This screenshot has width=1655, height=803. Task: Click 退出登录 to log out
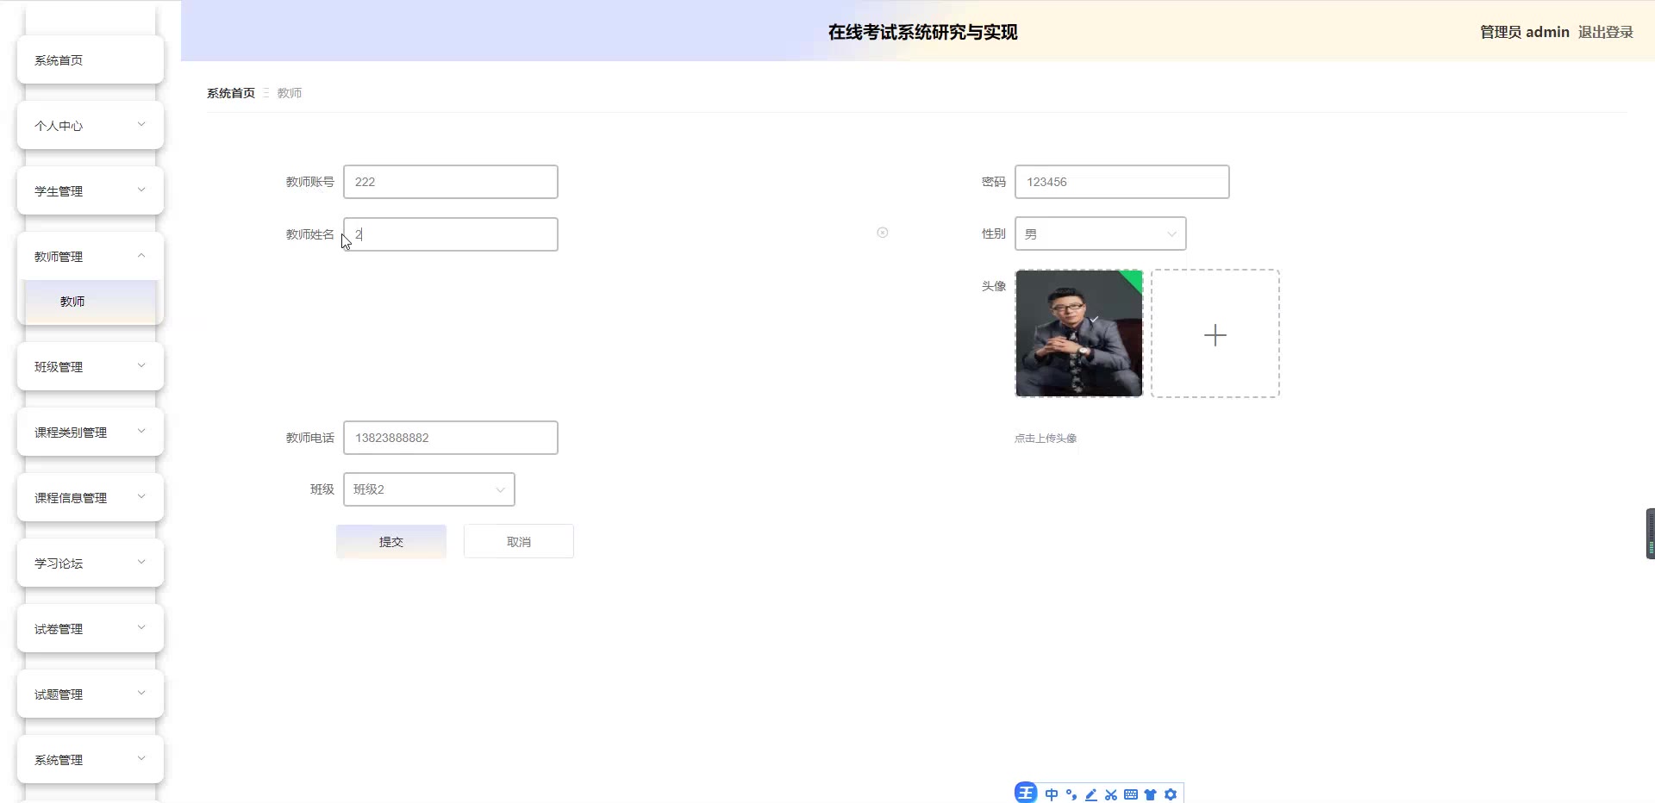tap(1606, 32)
